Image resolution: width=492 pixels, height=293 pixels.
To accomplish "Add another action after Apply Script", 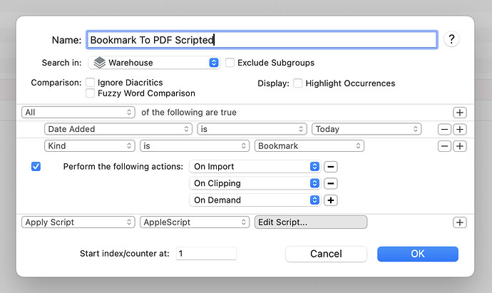I will (460, 222).
